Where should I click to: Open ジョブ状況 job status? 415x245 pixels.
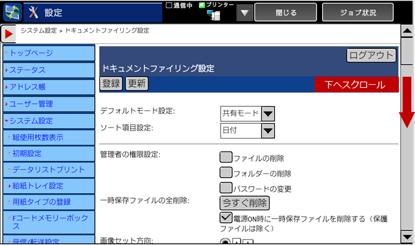[358, 12]
